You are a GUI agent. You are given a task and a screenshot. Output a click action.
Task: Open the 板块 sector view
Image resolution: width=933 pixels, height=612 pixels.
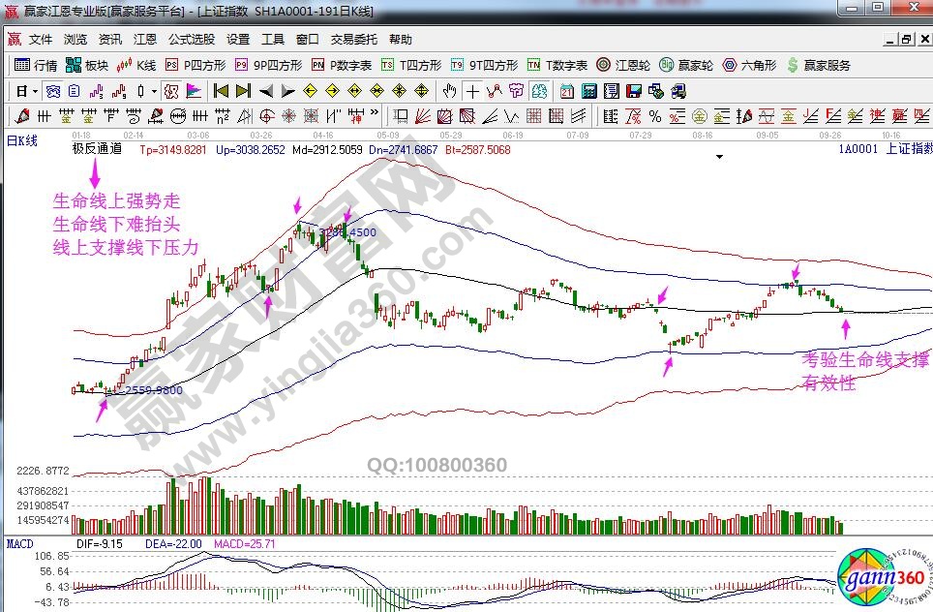coord(87,66)
